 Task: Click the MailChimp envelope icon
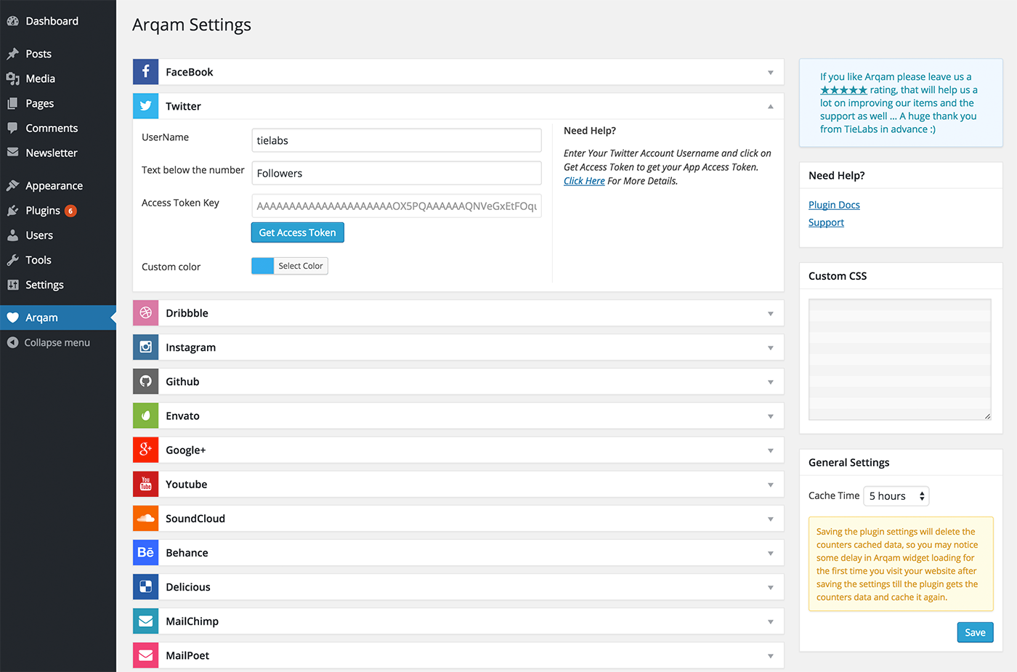coord(145,621)
